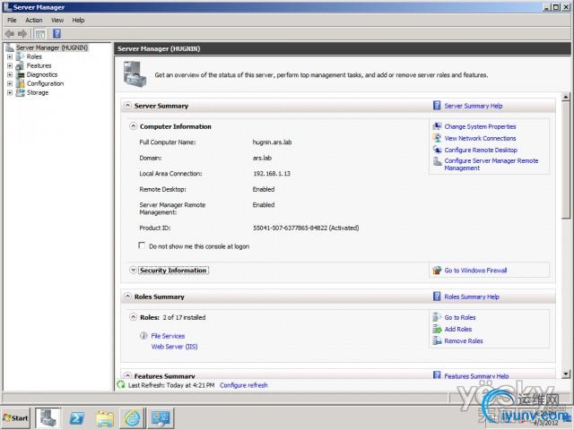Follow the Configure Remote Desktop link

pyautogui.click(x=481, y=150)
